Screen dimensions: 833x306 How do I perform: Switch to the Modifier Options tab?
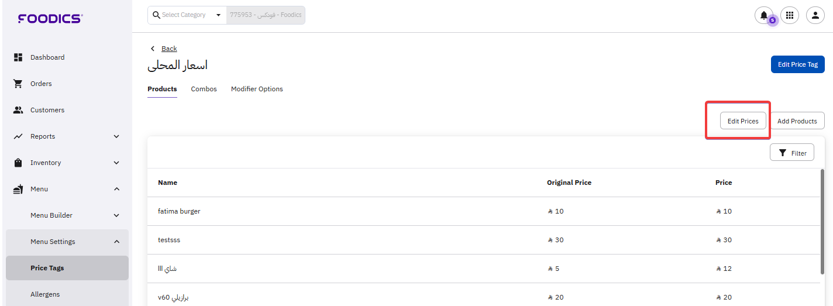pyautogui.click(x=257, y=89)
